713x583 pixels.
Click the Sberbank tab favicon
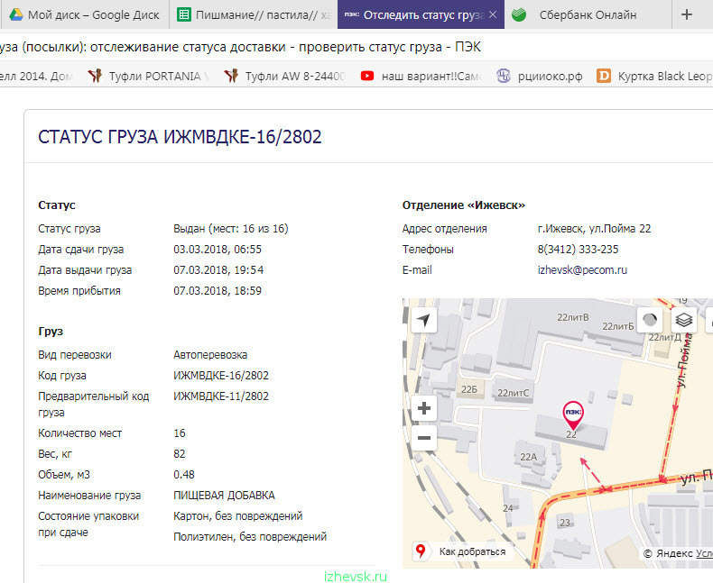pos(519,14)
